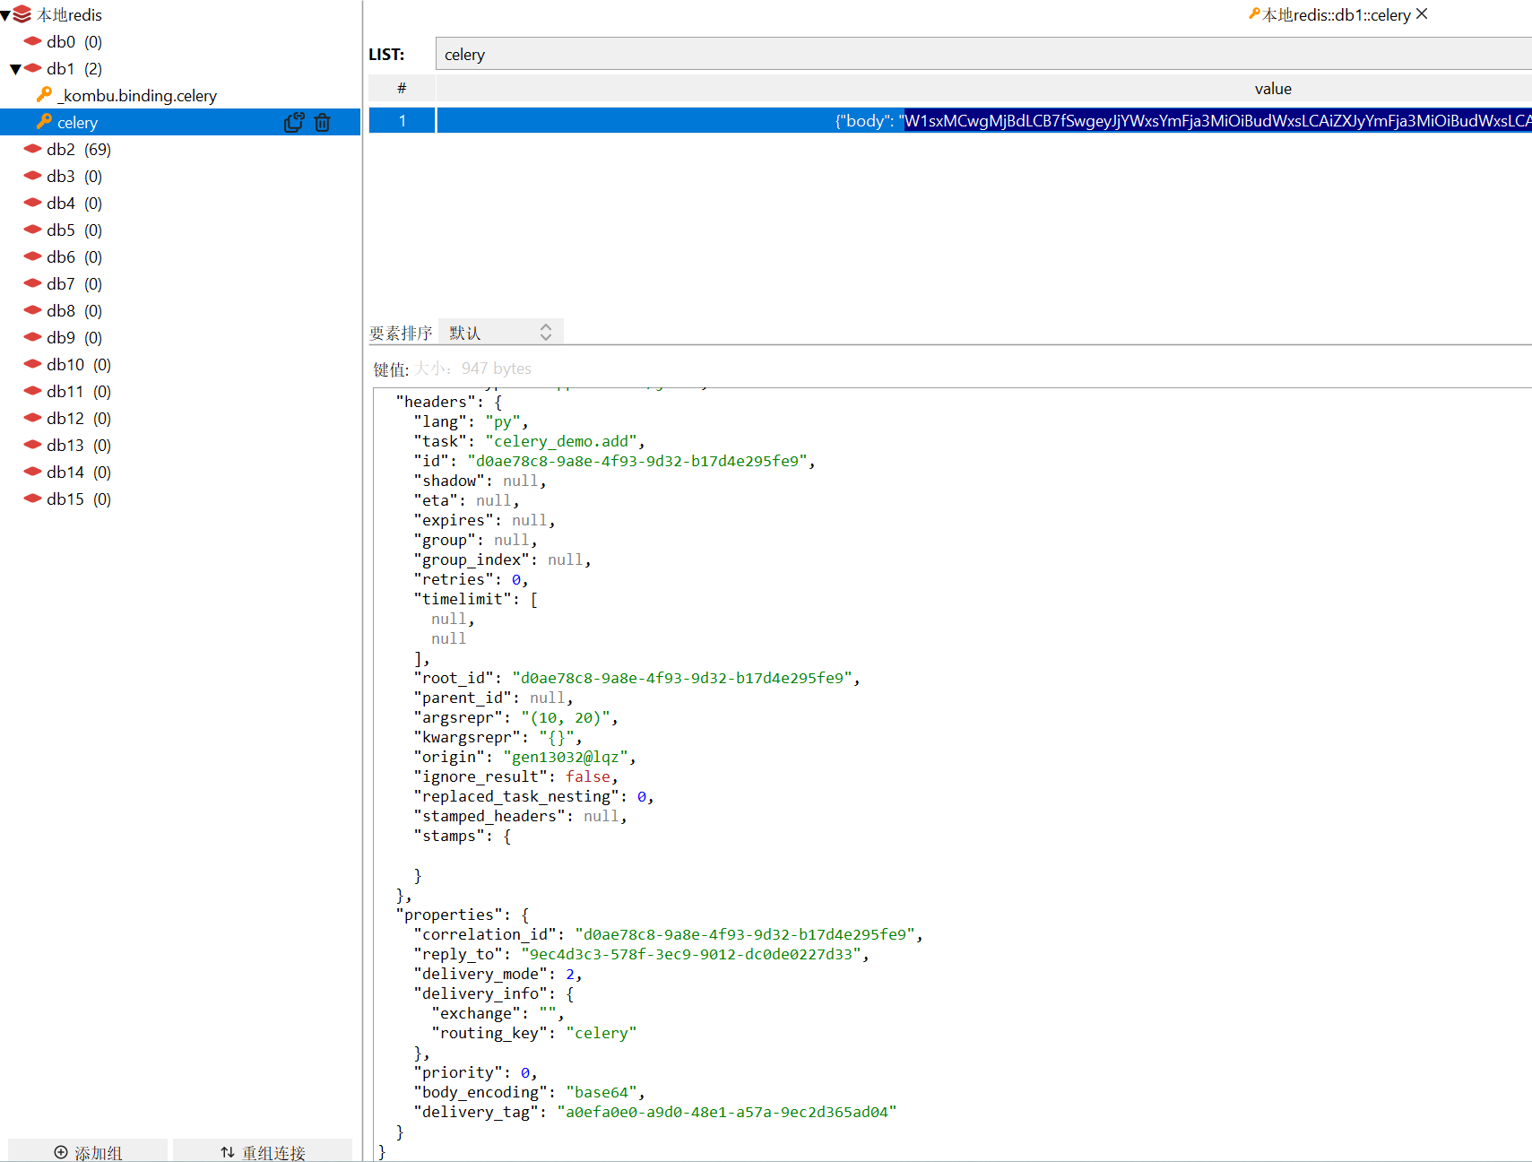Click the "gen13032@lqz" origin value

click(566, 757)
